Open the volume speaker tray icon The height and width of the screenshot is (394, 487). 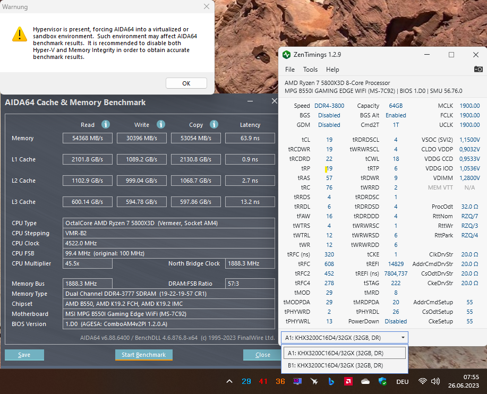pyautogui.click(x=435, y=381)
